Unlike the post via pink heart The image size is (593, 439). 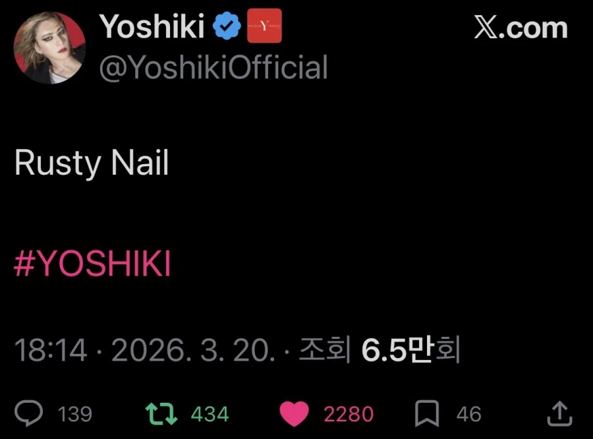(x=294, y=414)
